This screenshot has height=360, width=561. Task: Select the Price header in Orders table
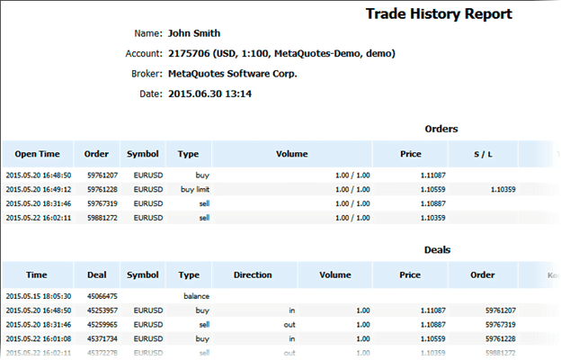tap(410, 154)
